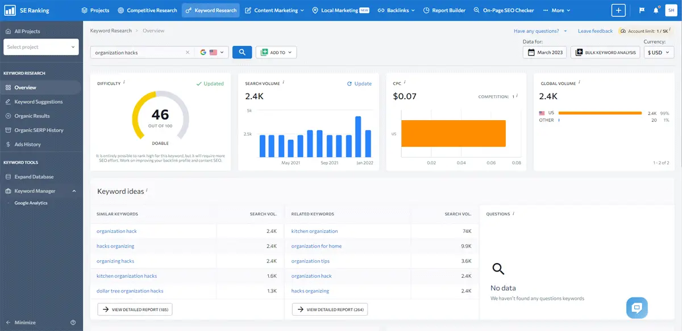Screen dimensions: 682x331
Task: Open the Local Marketing tab
Action: coord(341,10)
